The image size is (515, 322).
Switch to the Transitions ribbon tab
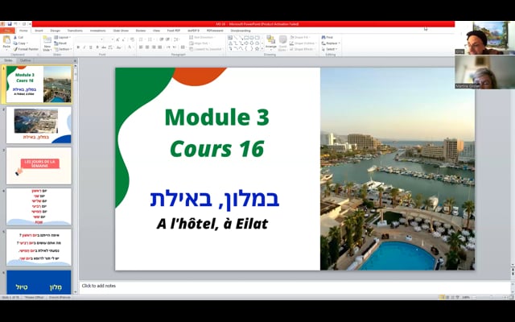75,31
